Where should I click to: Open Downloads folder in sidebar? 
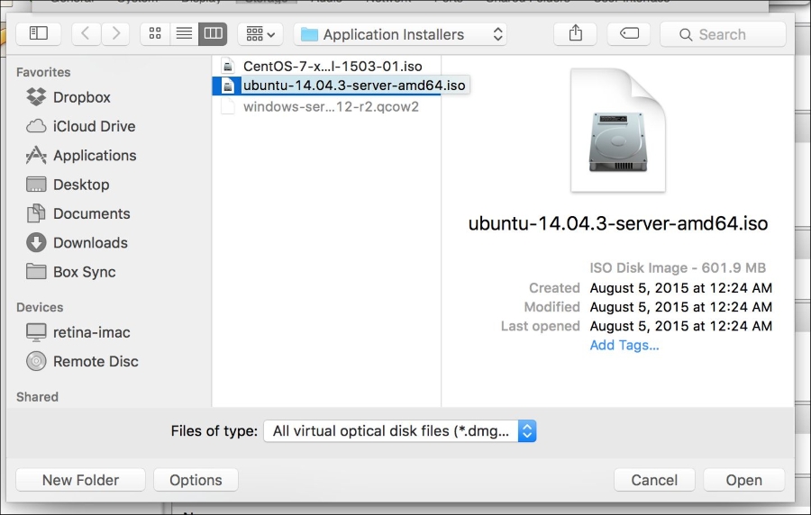(x=77, y=243)
